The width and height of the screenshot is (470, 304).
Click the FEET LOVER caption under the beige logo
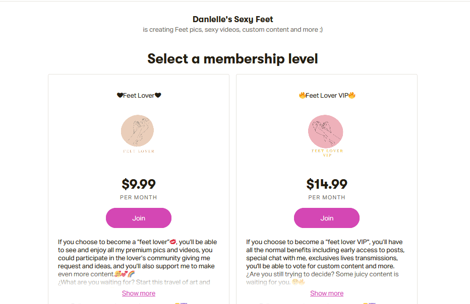coord(139,151)
